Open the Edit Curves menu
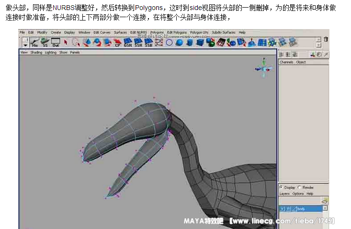351x229 pixels. (102, 32)
